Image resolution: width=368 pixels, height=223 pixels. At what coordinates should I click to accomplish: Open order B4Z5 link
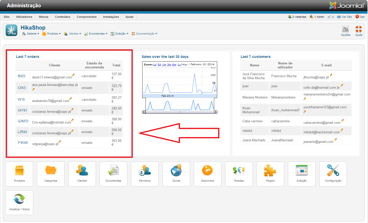pos(22,76)
